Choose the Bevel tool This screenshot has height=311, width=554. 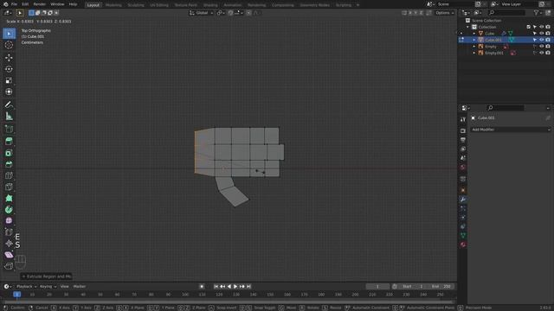(9, 164)
